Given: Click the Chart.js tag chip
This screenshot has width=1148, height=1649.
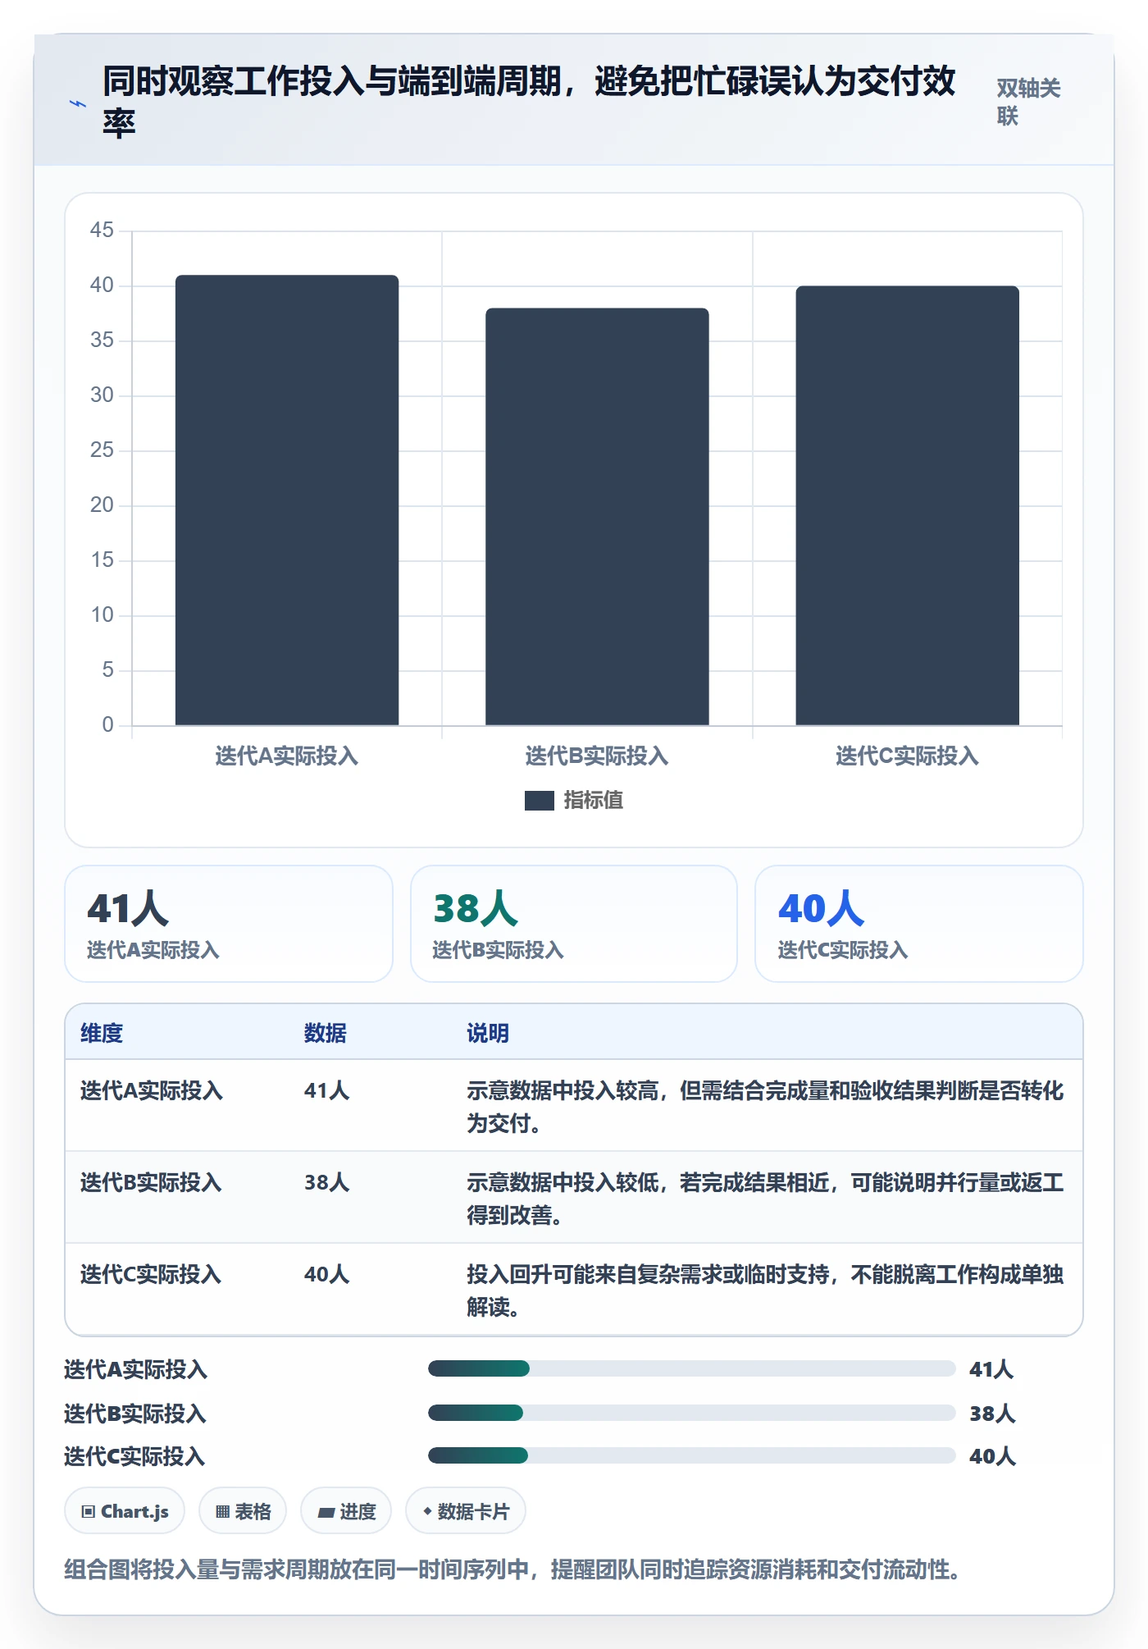Looking at the screenshot, I should (x=125, y=1511).
